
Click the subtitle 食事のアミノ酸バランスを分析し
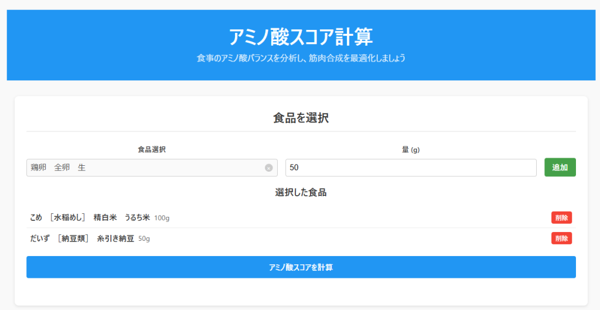(250, 59)
